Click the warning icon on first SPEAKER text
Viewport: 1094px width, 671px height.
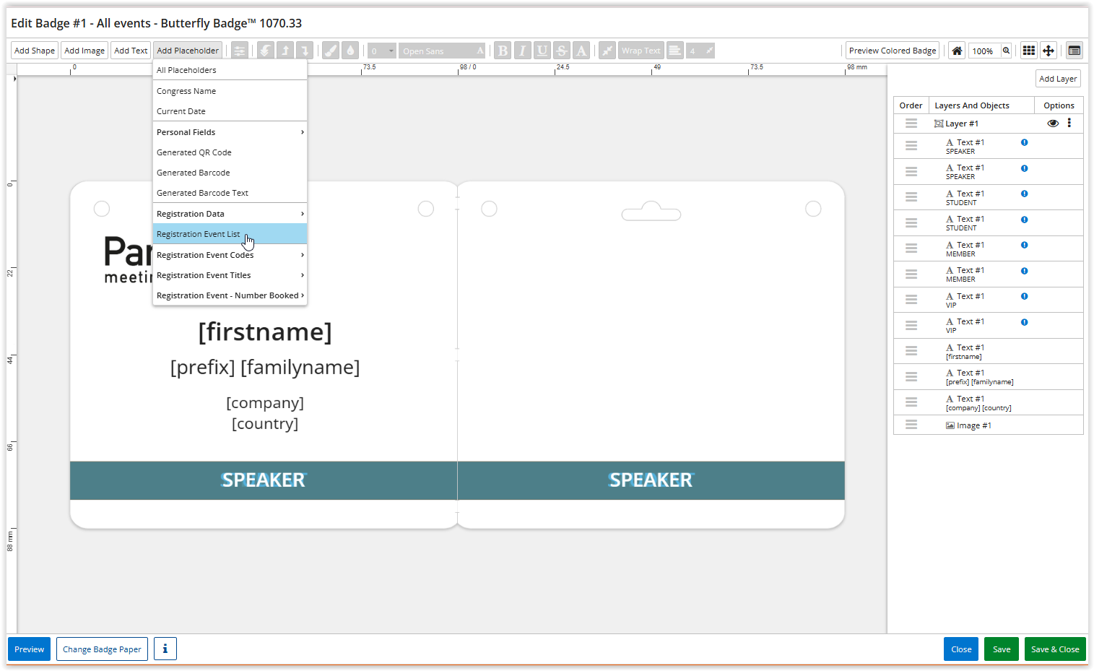click(1024, 143)
